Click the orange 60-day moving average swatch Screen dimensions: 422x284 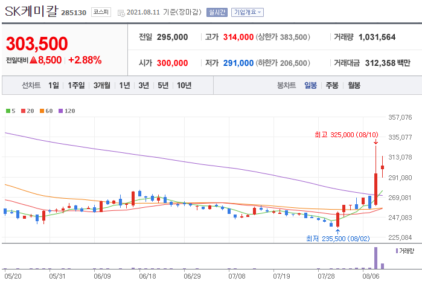[42, 111]
